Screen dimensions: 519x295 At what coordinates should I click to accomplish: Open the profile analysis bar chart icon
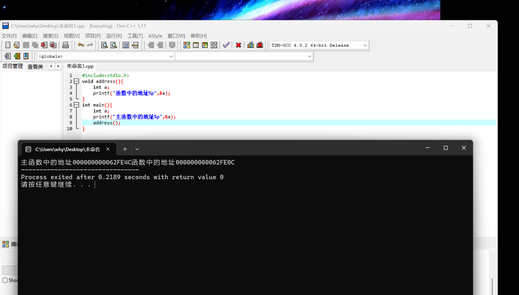click(x=250, y=45)
